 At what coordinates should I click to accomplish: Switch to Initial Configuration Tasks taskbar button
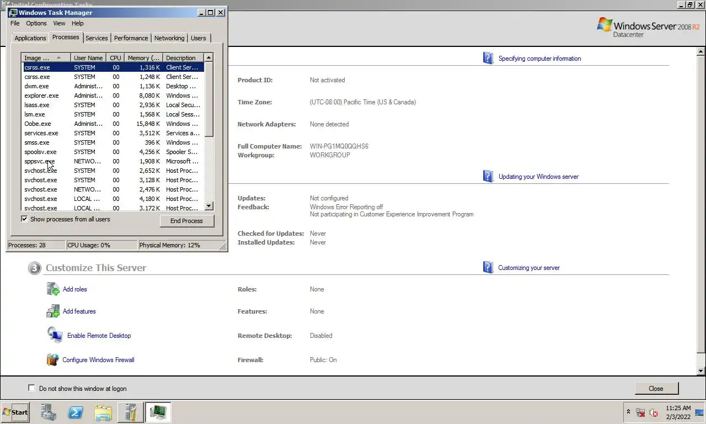[131, 412]
